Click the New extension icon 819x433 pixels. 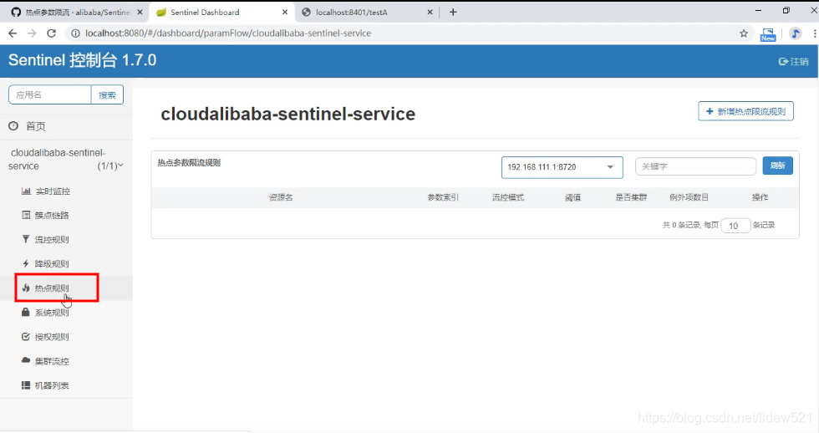768,34
